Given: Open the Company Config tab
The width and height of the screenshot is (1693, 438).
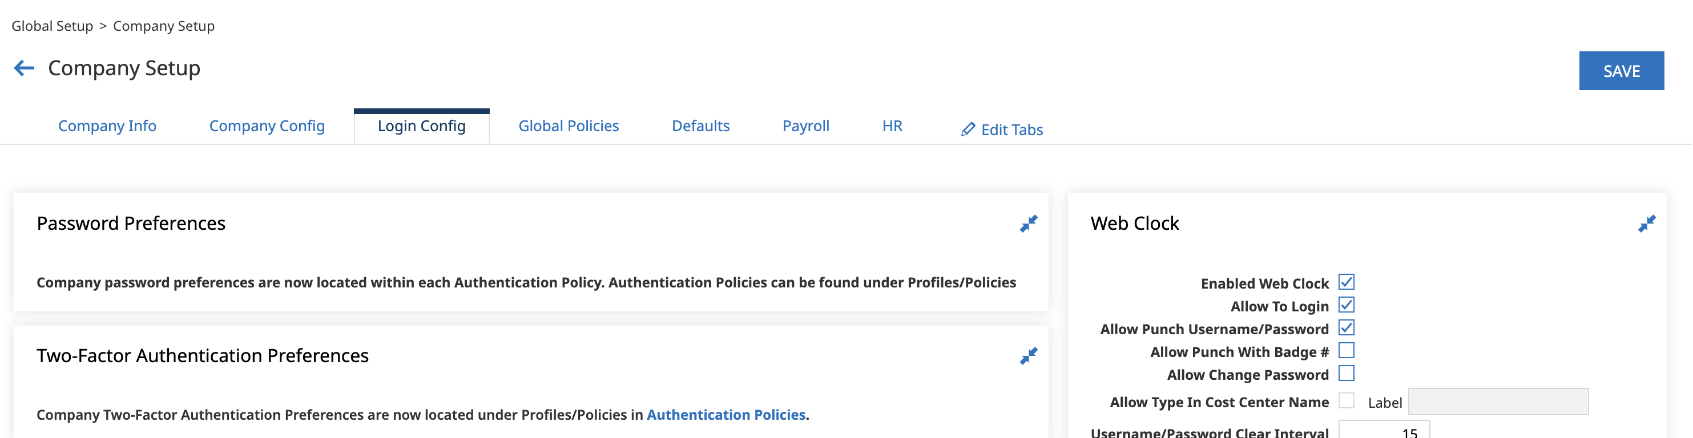Looking at the screenshot, I should coord(267,126).
